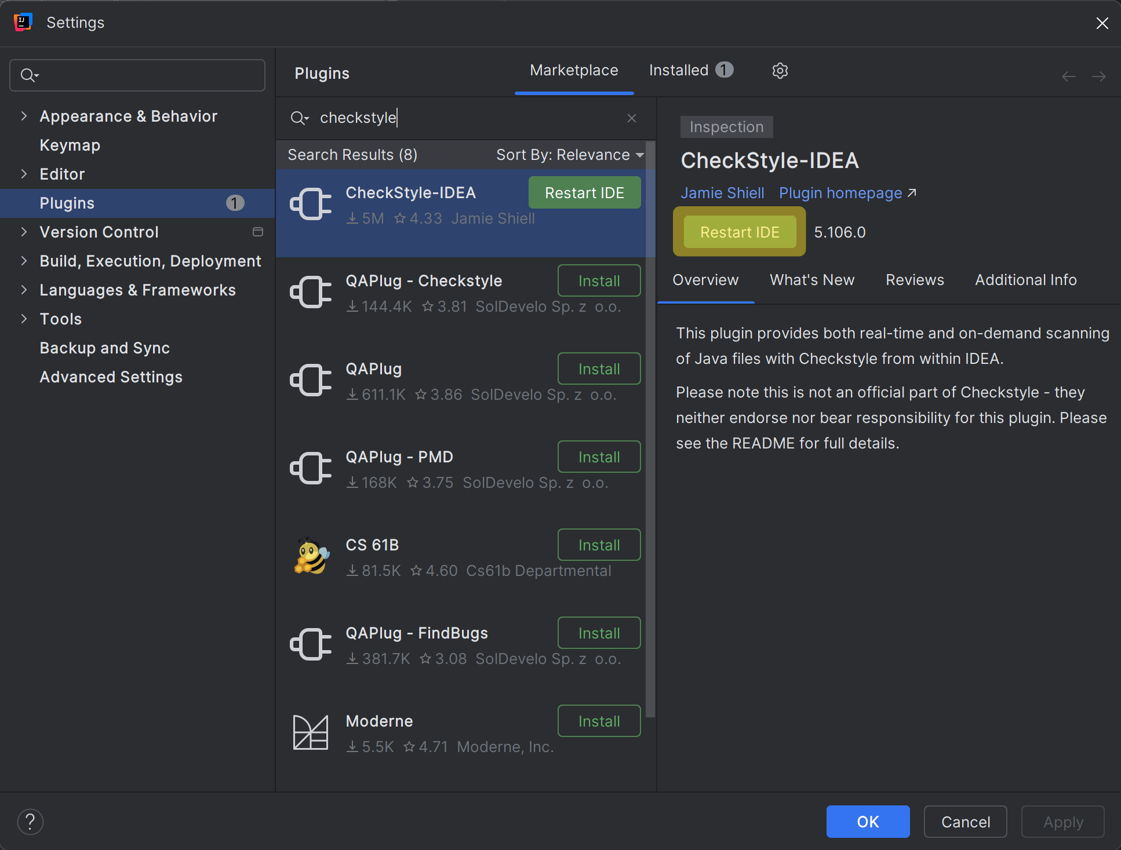The width and height of the screenshot is (1121, 850).
Task: Click the QAPlug - Checkstyle plugin icon
Action: (311, 292)
